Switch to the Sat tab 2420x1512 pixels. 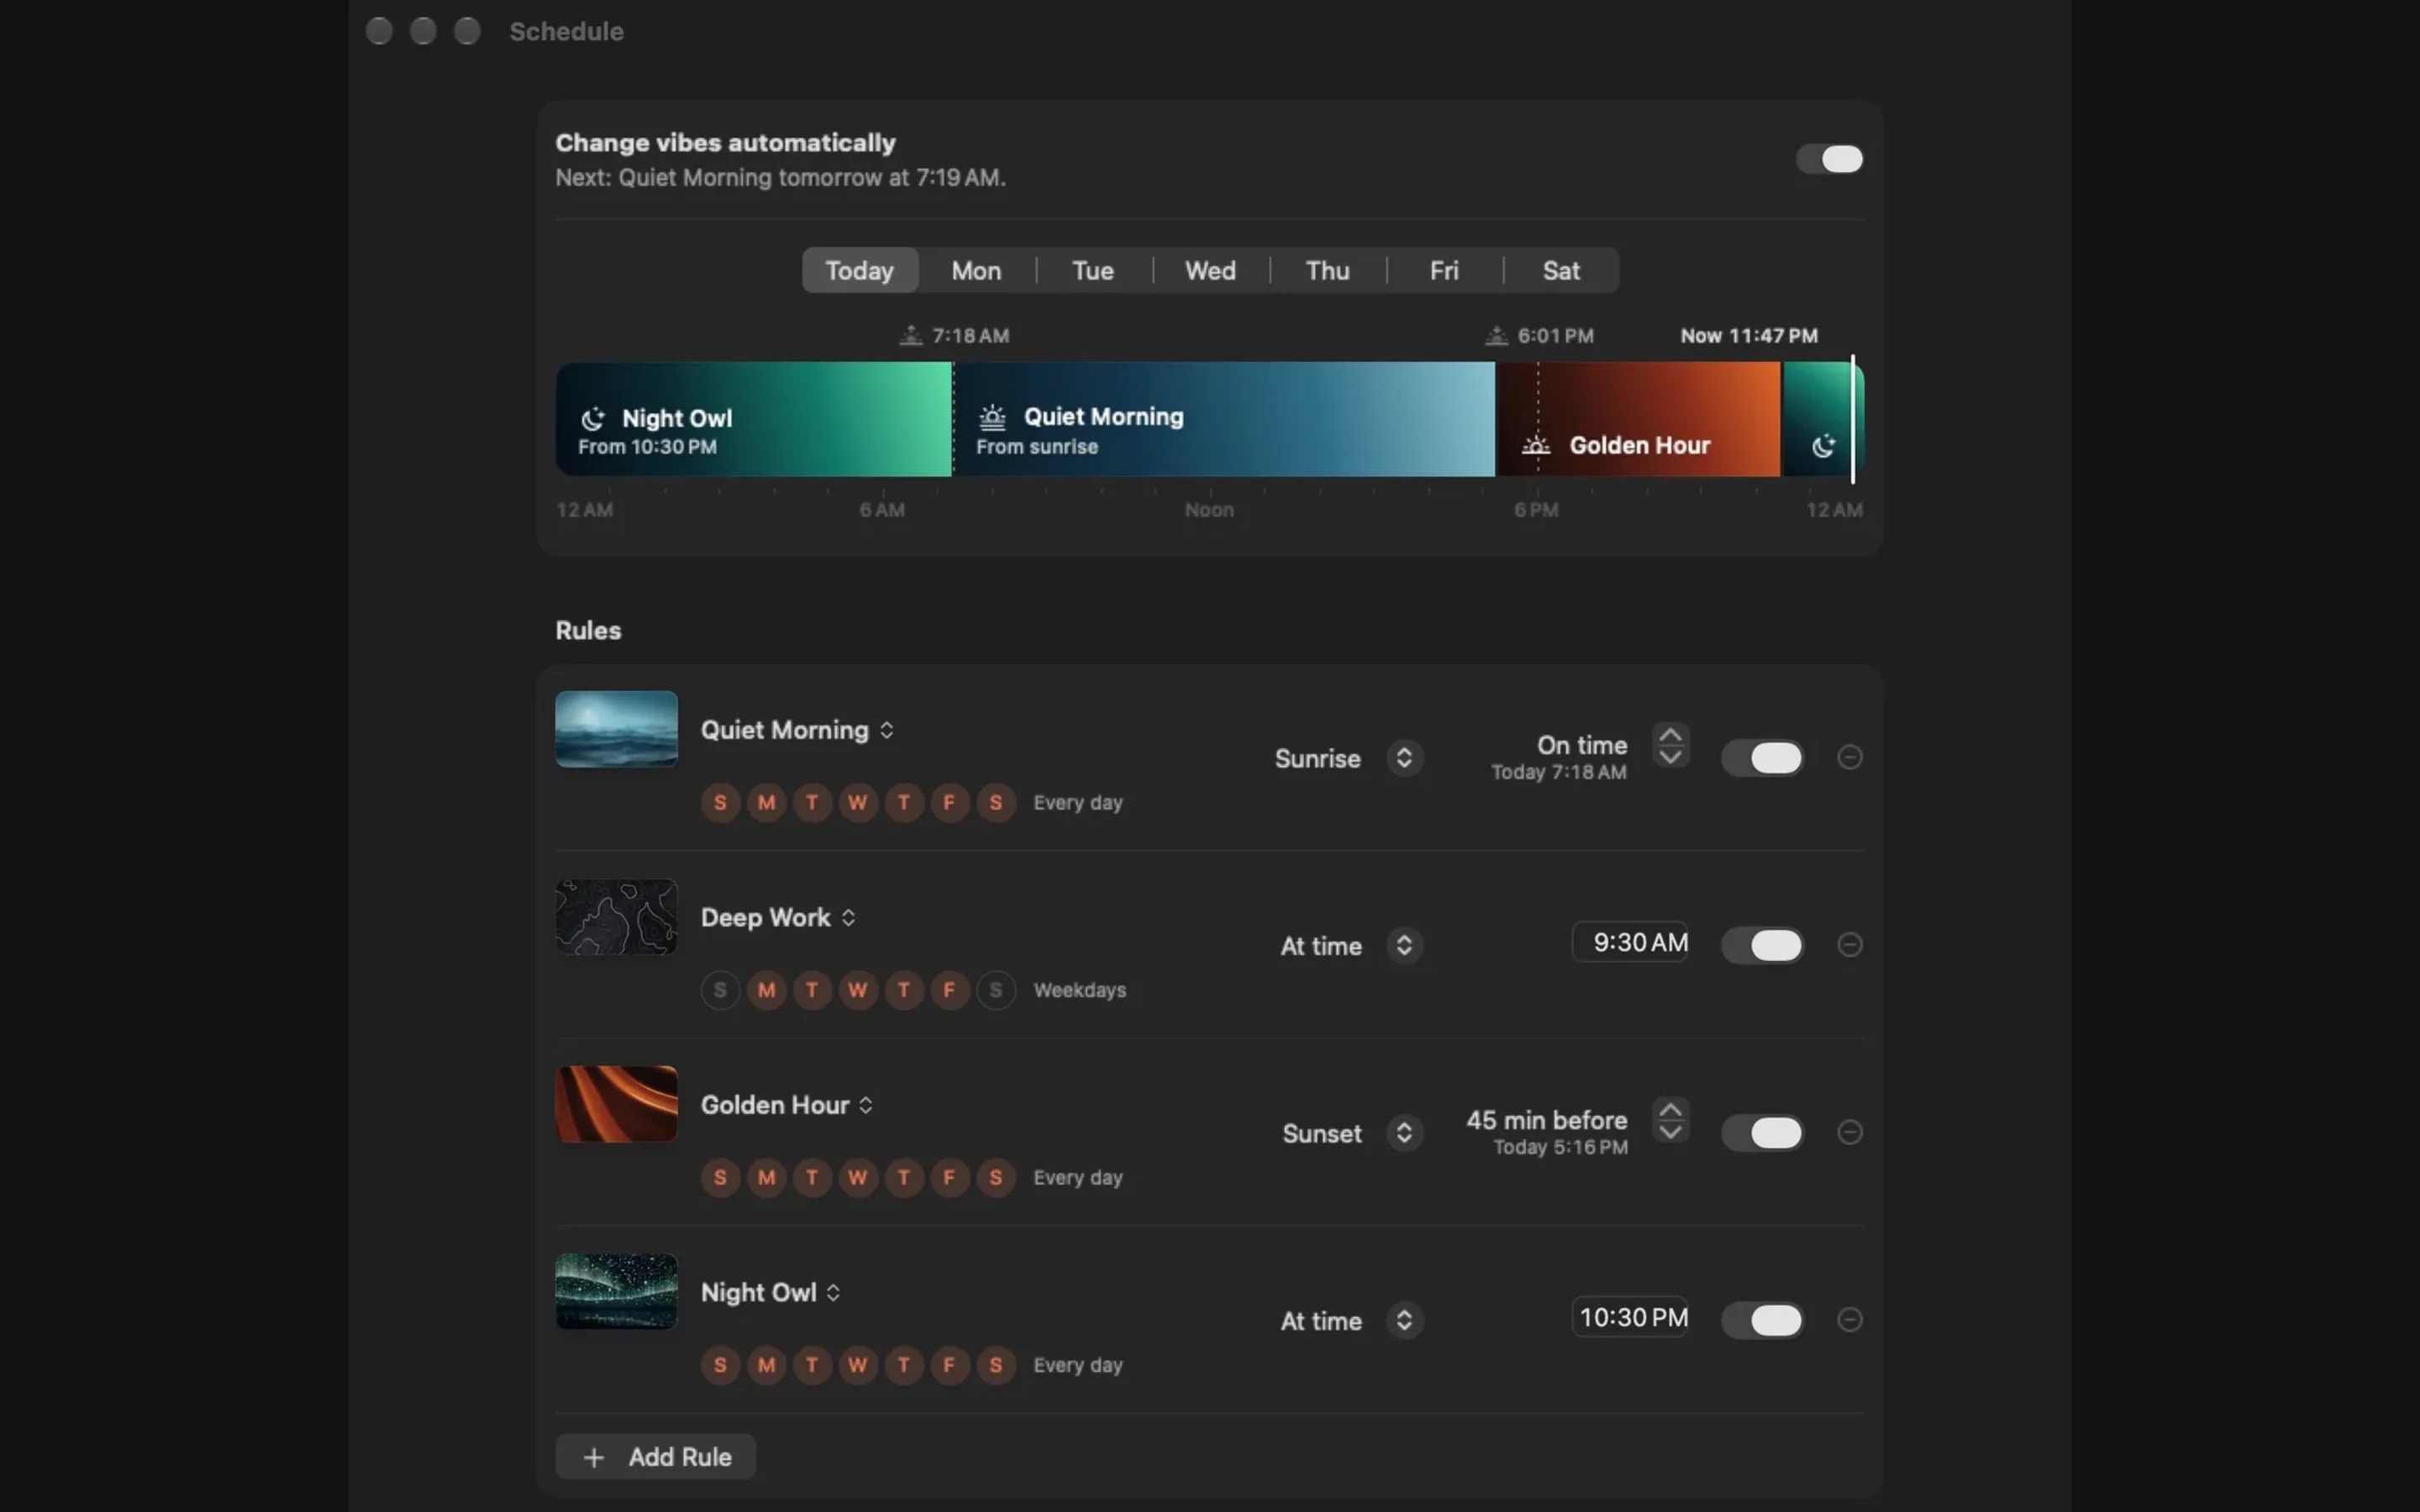[1560, 270]
